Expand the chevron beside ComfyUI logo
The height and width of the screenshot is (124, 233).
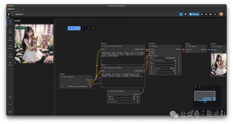tap(12, 14)
